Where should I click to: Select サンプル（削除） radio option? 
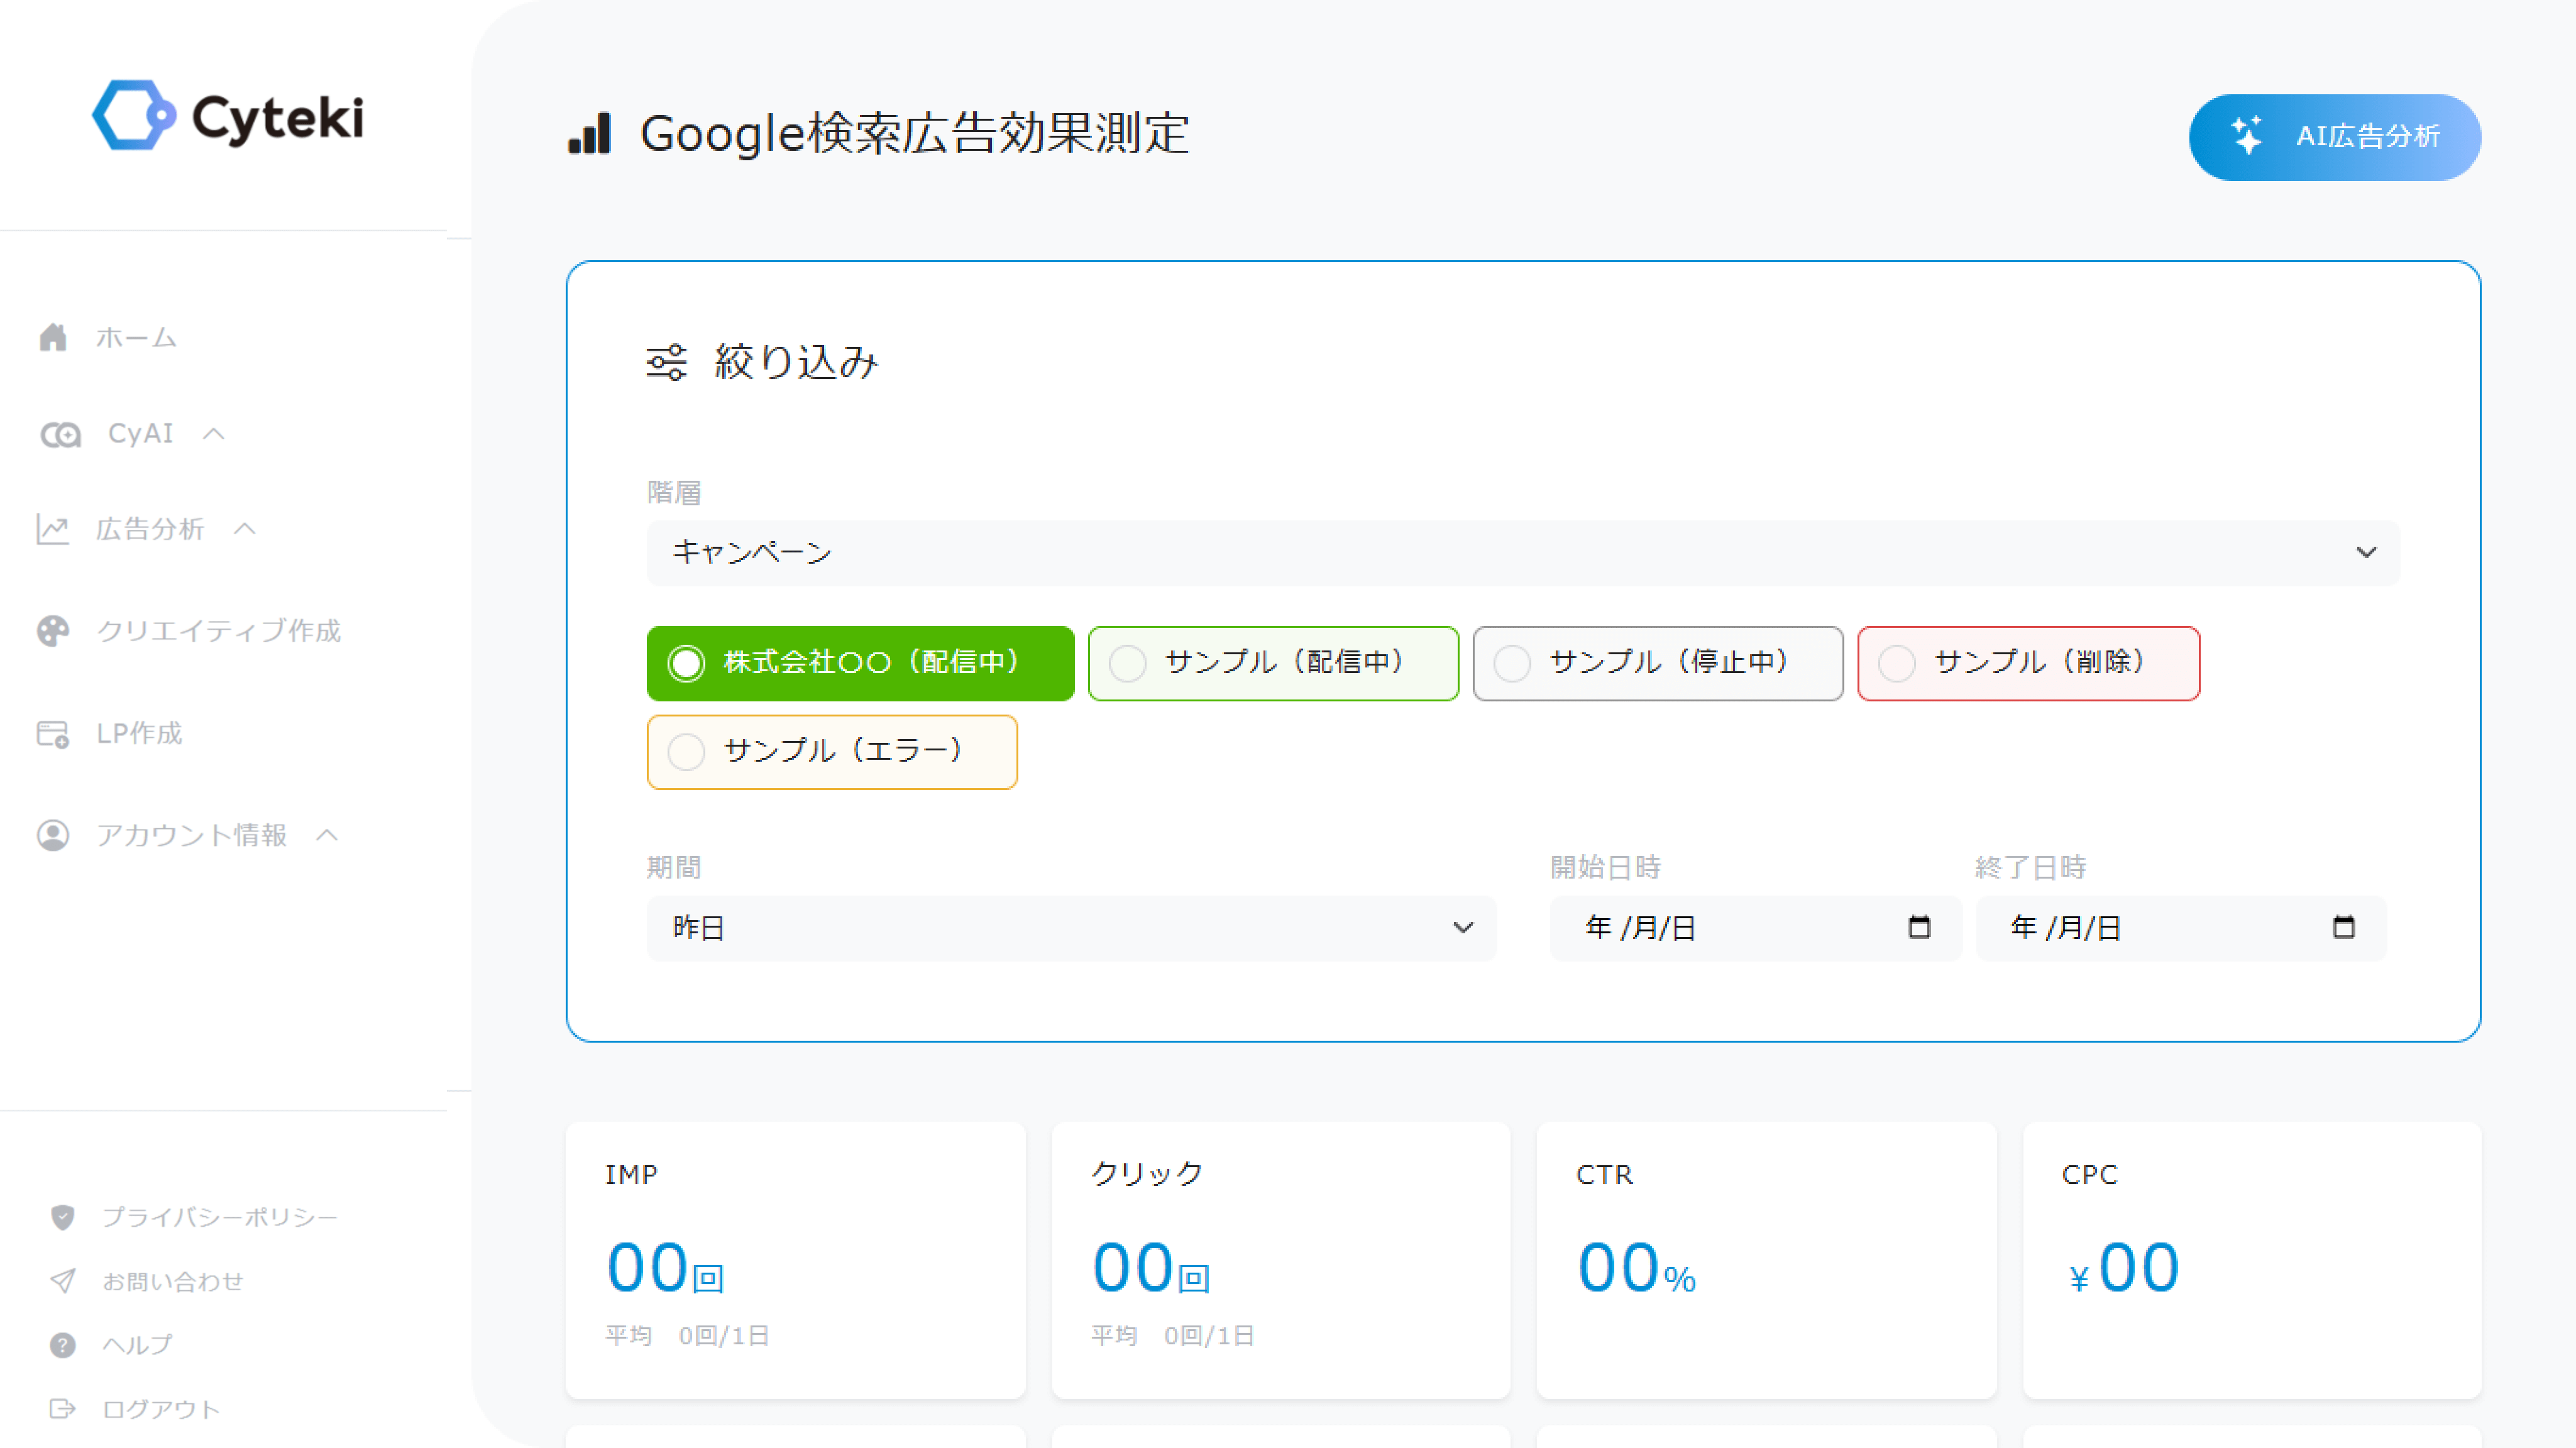(x=2029, y=663)
